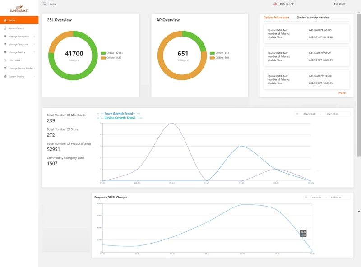Toggle the ESL Offline legend item
This screenshot has width=361, height=267.
click(111, 58)
